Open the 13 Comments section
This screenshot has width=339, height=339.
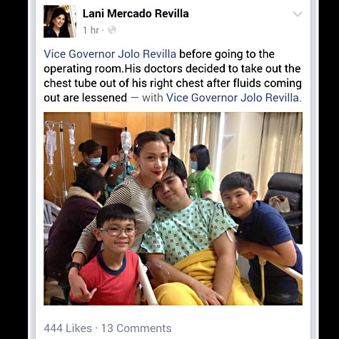(136, 328)
